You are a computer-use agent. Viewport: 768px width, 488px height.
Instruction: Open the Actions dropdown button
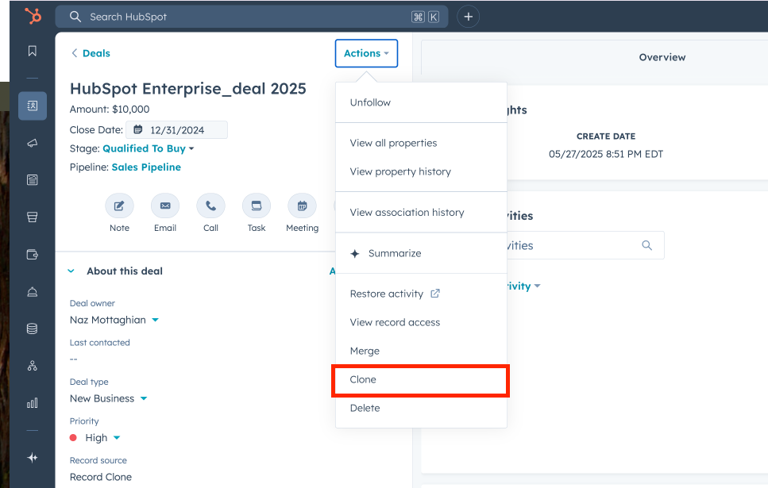366,53
